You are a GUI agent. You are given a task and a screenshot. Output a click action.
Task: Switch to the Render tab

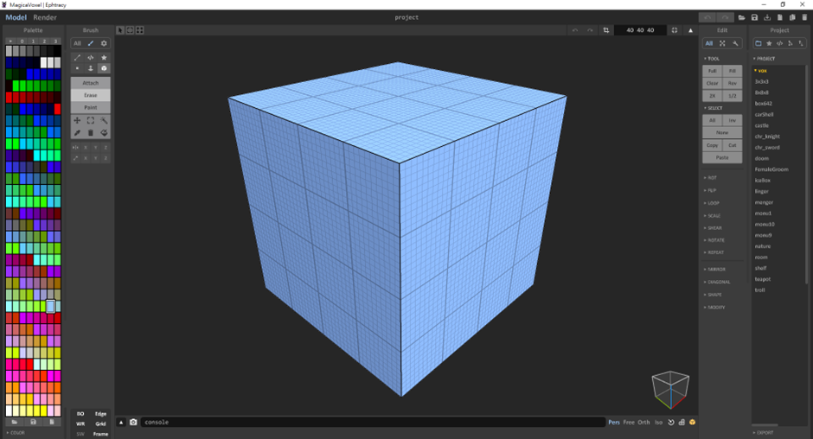(45, 17)
